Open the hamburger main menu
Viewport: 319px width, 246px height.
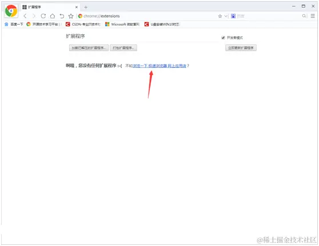[313, 16]
